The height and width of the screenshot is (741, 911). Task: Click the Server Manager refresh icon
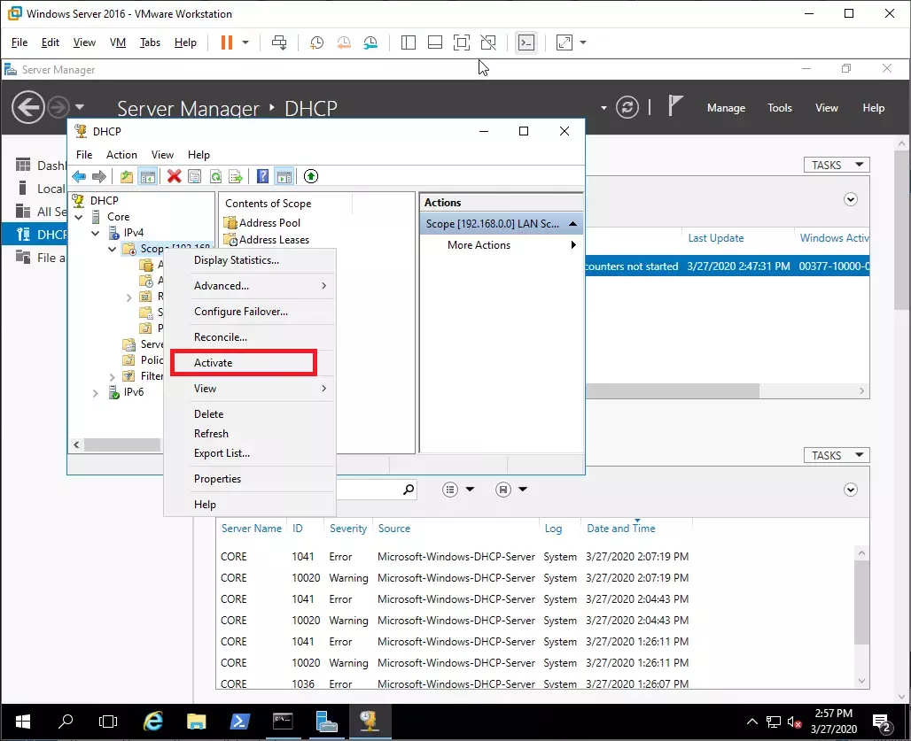[x=627, y=107]
